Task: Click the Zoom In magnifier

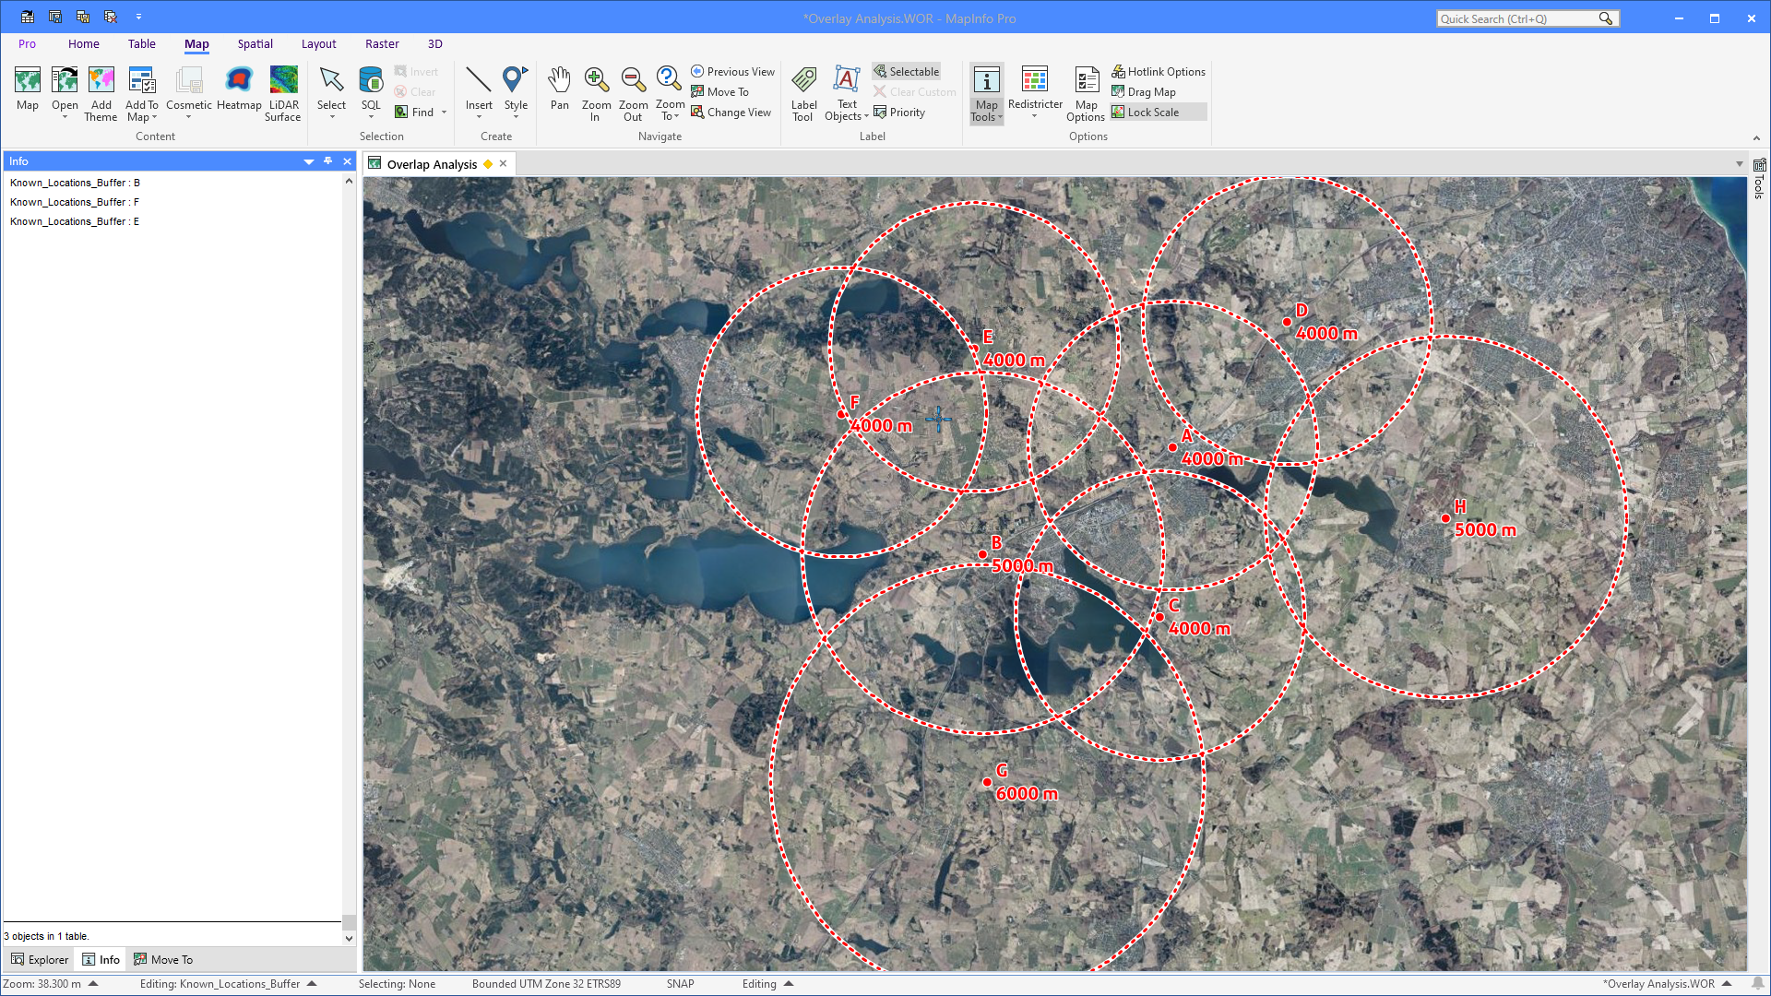Action: point(596,93)
